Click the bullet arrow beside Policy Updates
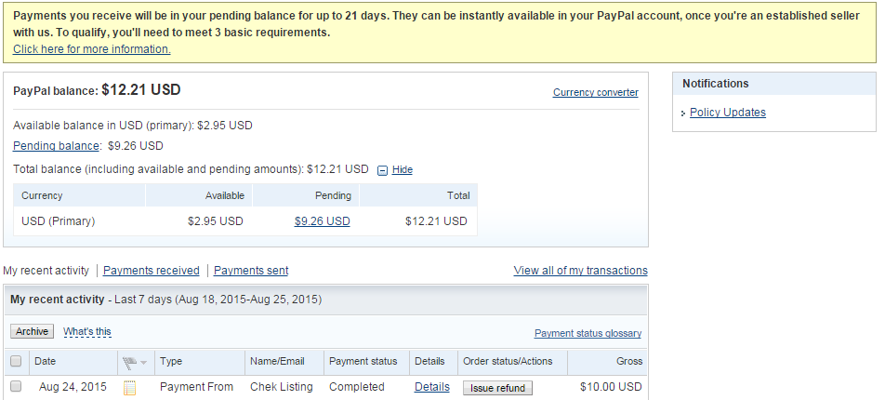Image resolution: width=885 pixels, height=400 pixels. pos(684,113)
